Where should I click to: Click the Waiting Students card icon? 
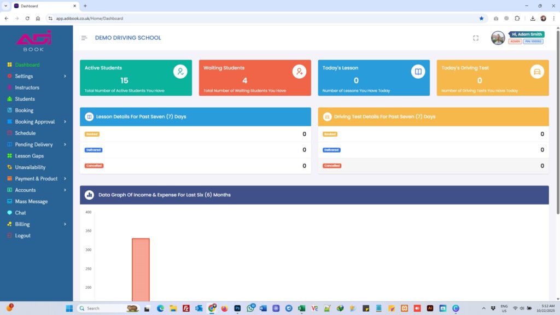point(299,72)
